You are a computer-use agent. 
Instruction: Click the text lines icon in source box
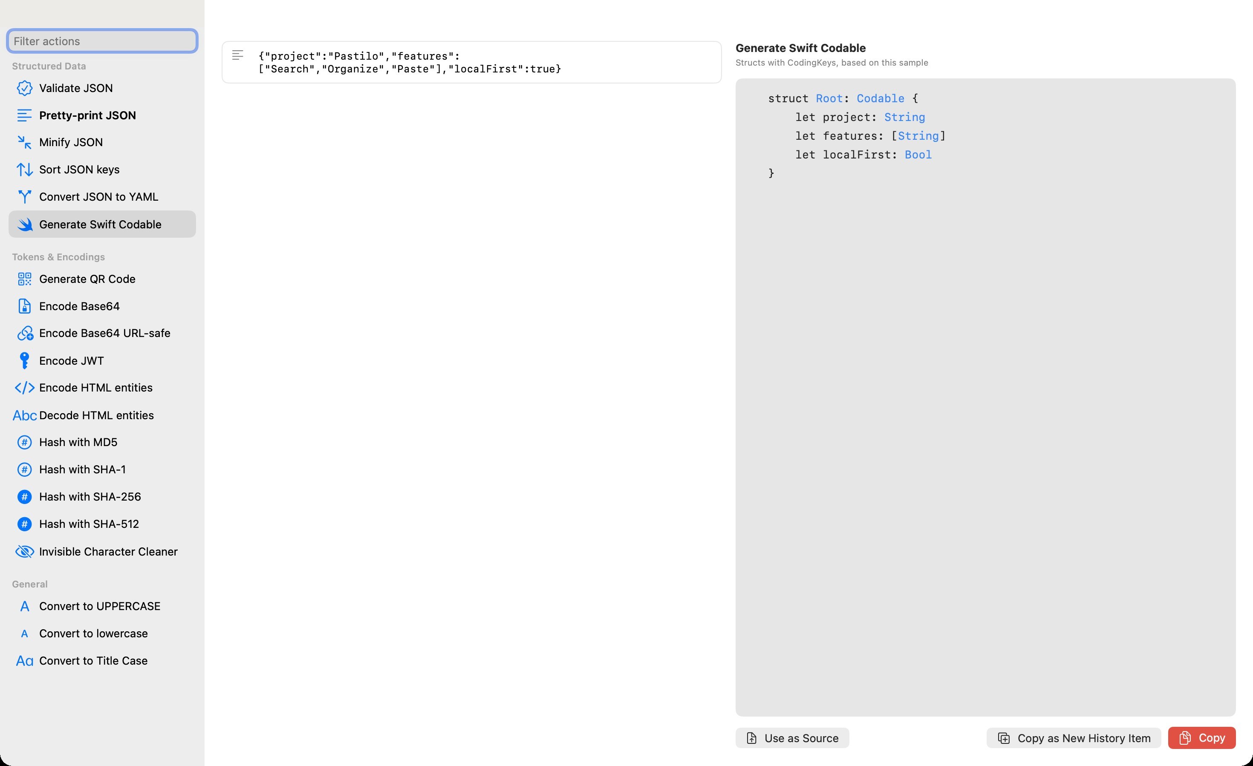point(237,55)
